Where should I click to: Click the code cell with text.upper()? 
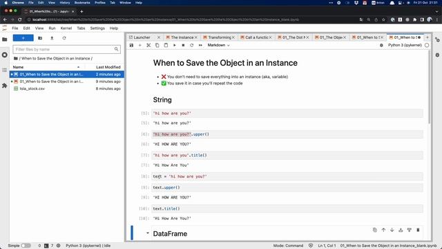point(287,187)
